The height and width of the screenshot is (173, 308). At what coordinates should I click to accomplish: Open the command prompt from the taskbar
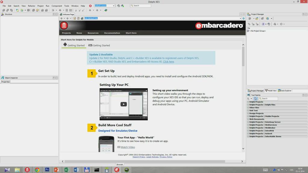97,170
